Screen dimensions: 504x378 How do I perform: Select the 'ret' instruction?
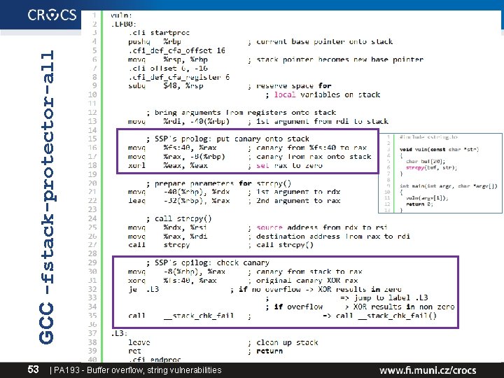134,351
